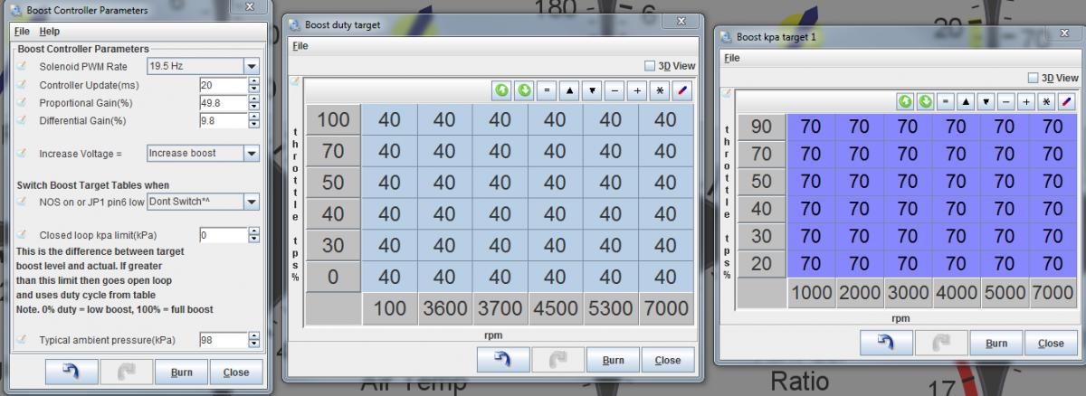
Task: Click Burn in Boost Controller Parameters window
Action: coord(181,372)
